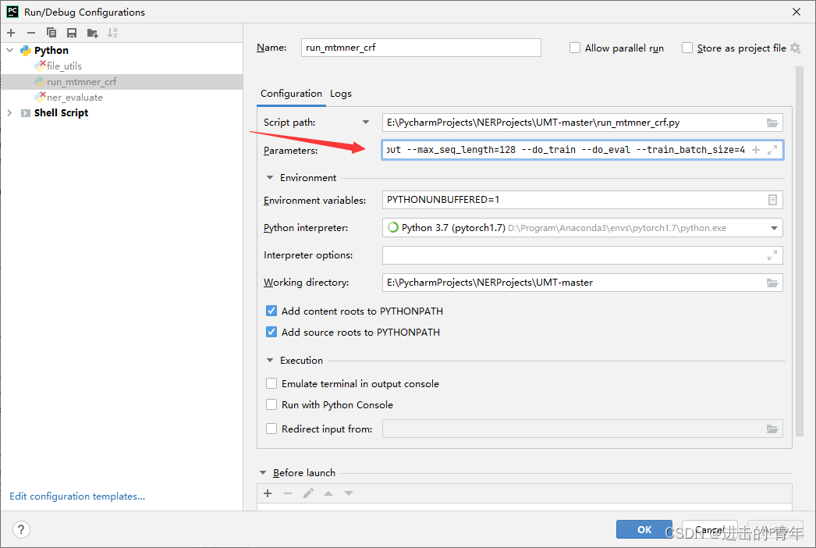Remove the selected Before launch task
This screenshot has height=548, width=816.
tap(288, 493)
